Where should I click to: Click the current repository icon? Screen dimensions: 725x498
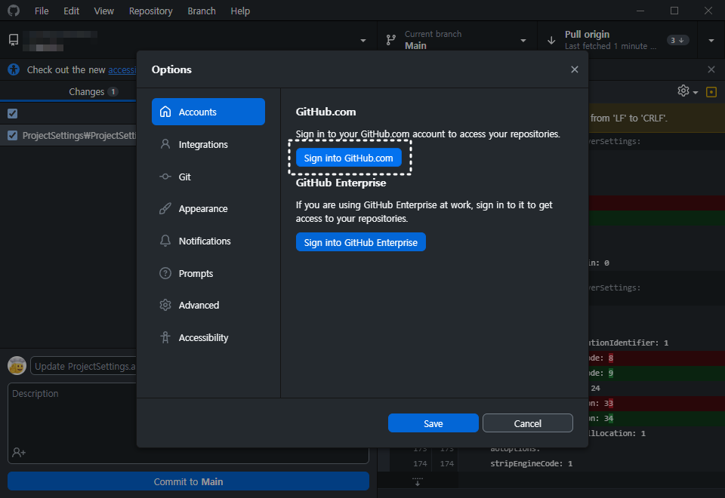pyautogui.click(x=14, y=40)
